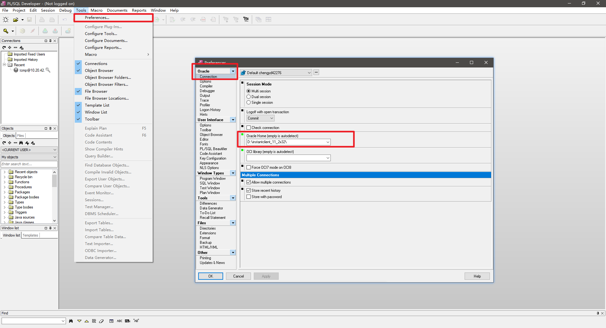The image size is (606, 328).
Task: Switch to the Templates tab
Action: pos(30,235)
